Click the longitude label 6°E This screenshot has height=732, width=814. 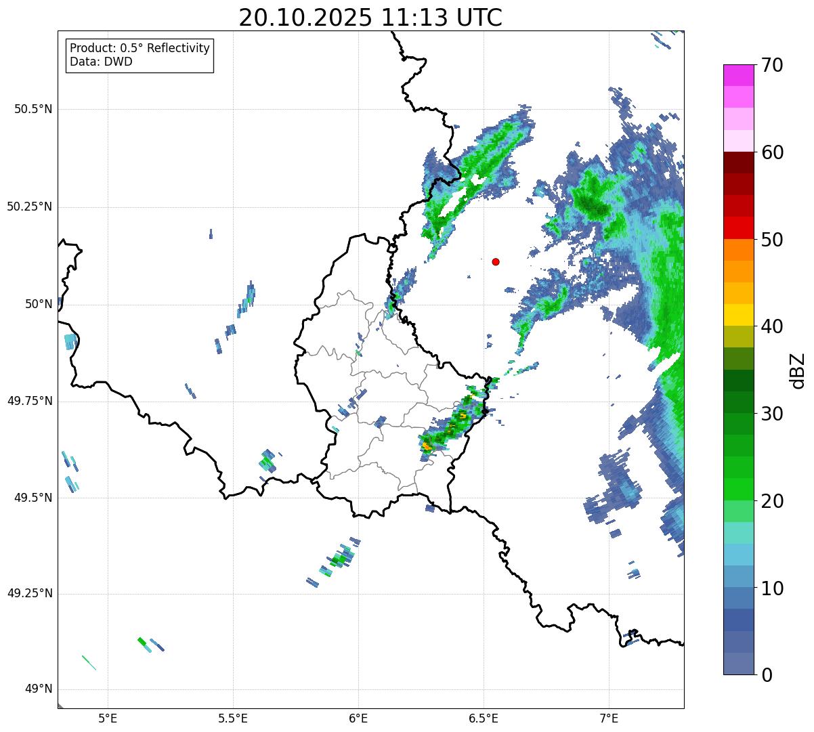click(358, 718)
